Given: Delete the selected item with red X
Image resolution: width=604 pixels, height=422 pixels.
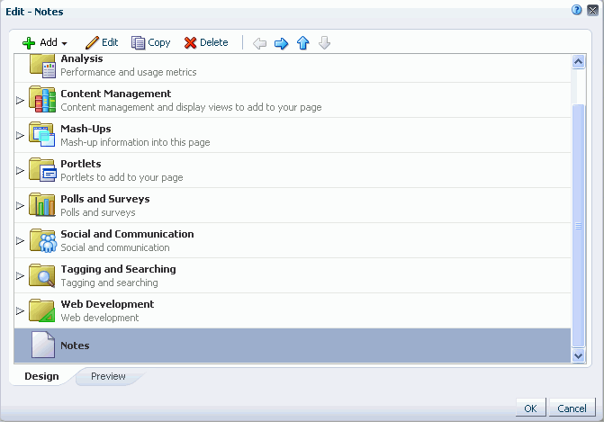Looking at the screenshot, I should click(x=206, y=42).
